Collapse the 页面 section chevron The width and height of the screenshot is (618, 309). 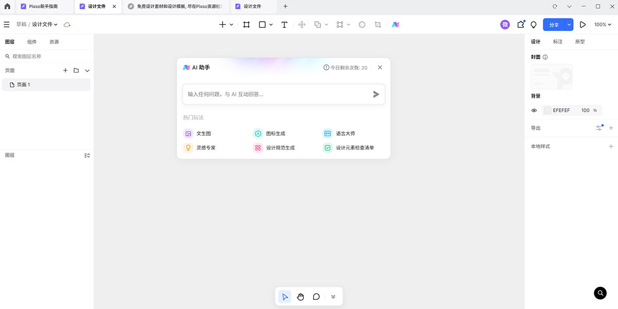coord(87,71)
